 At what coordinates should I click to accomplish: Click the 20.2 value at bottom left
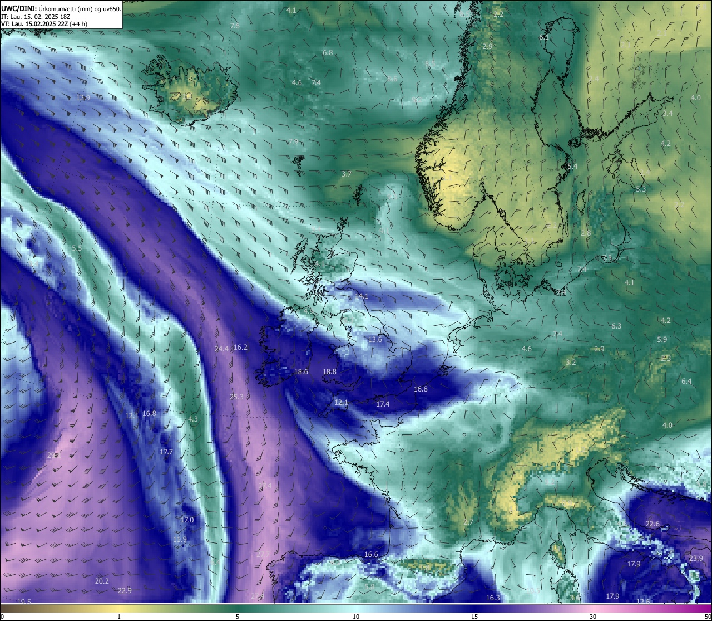(x=102, y=581)
